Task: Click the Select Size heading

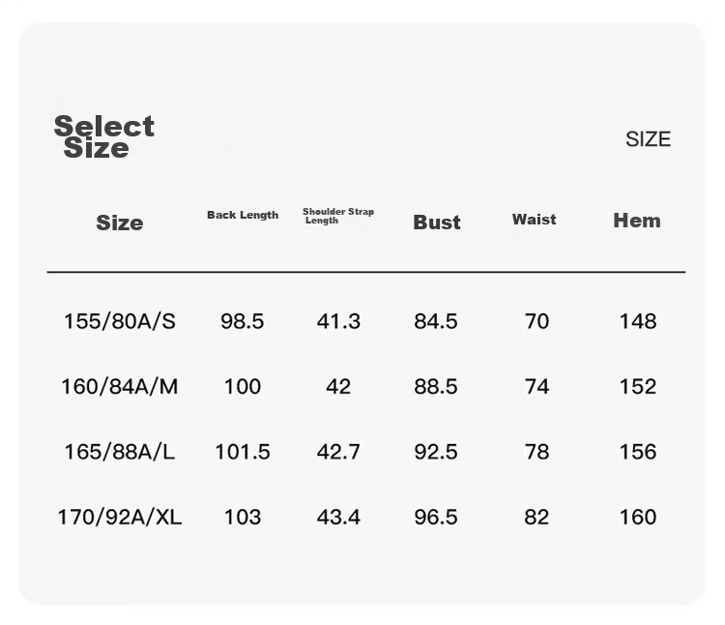Action: click(x=104, y=137)
